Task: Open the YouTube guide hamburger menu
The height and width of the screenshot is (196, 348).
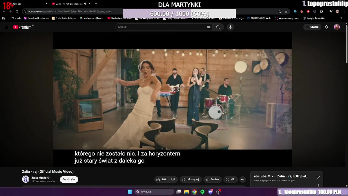Action: [x=7, y=27]
